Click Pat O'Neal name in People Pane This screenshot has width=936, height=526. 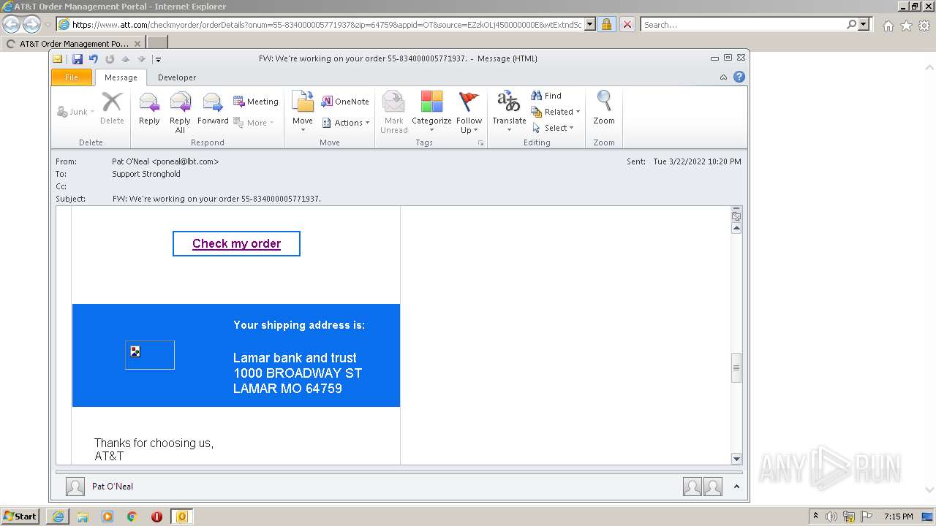click(113, 487)
